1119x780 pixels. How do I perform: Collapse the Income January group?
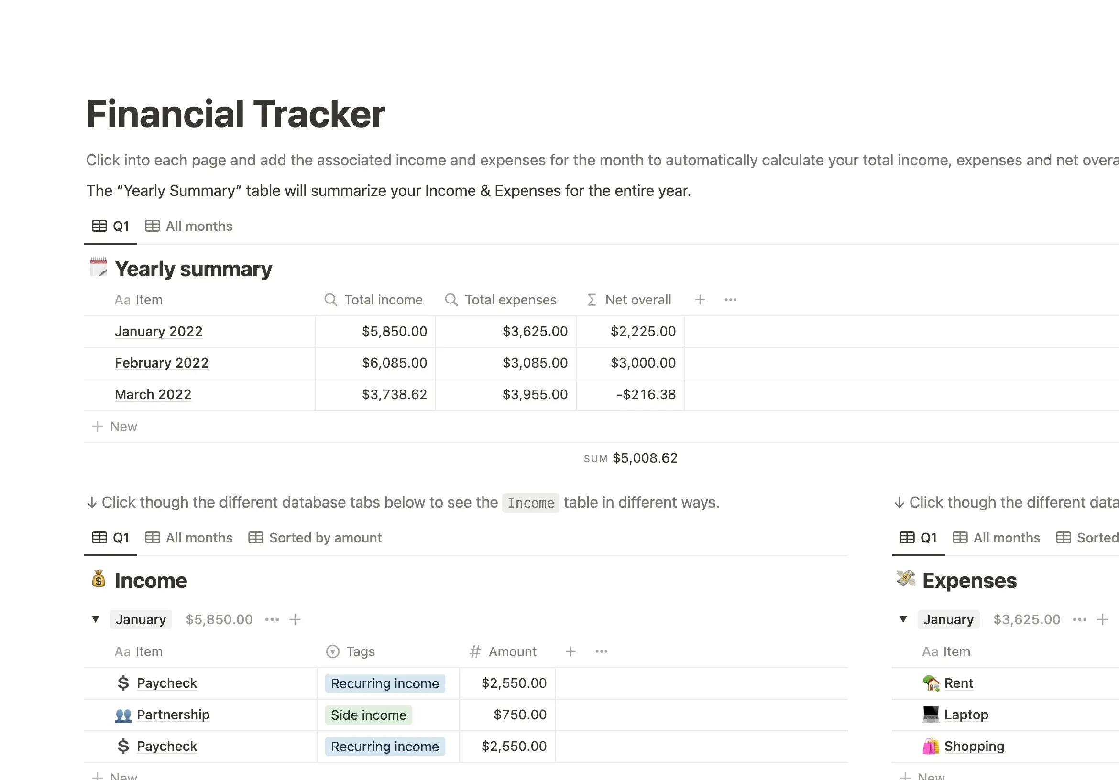(96, 619)
